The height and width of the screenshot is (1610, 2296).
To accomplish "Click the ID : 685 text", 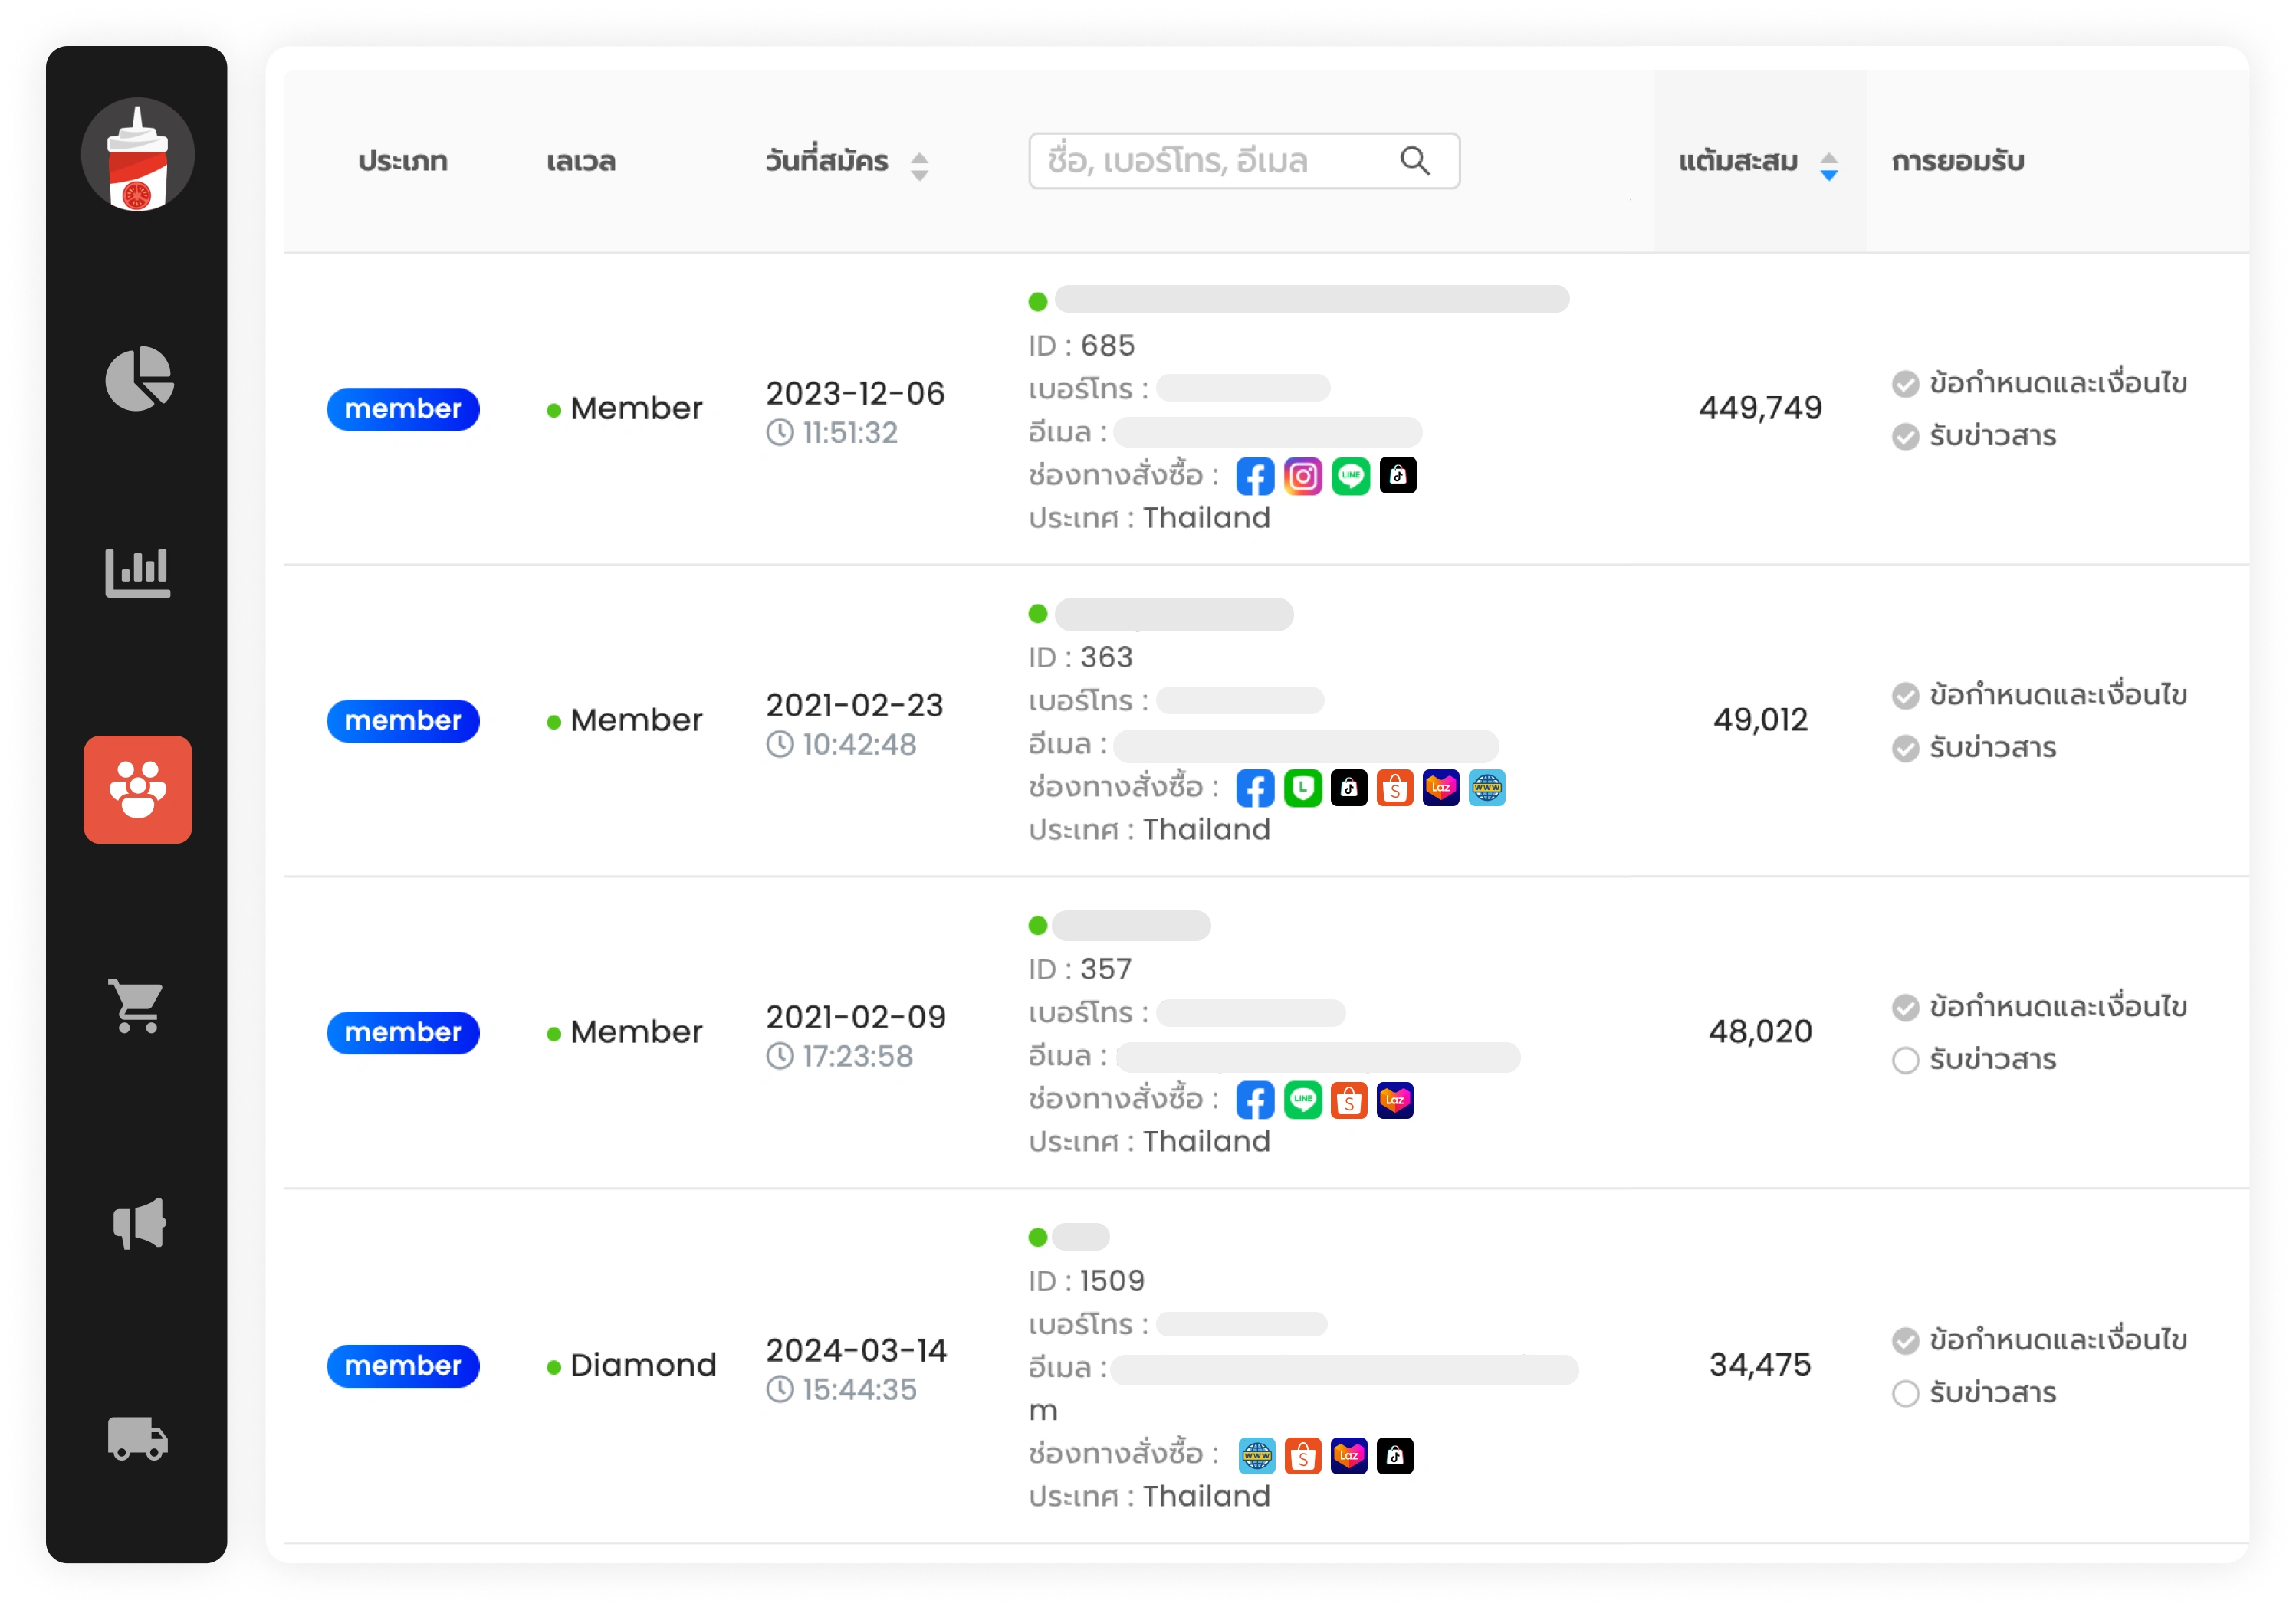I will coord(1082,346).
